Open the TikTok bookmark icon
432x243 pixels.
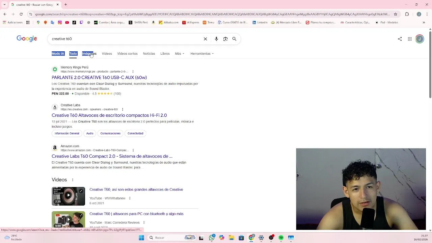(74, 23)
